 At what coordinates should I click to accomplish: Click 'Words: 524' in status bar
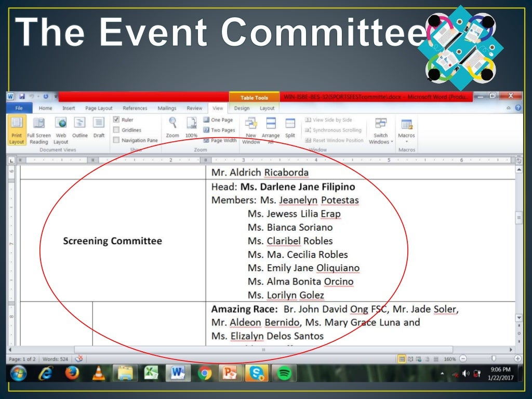[x=55, y=358]
